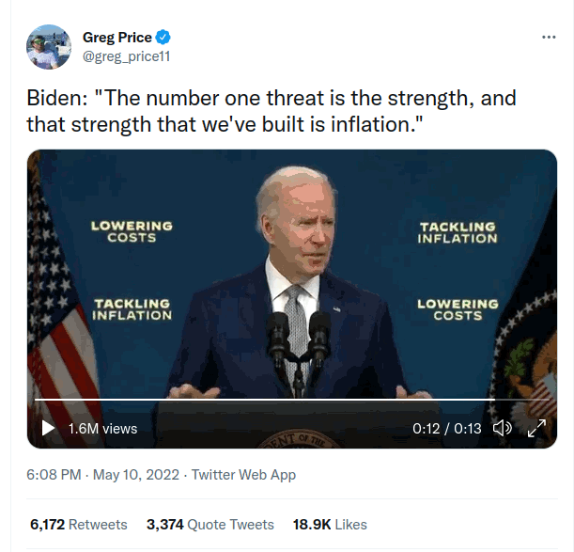Click the end of the progress bar
Image resolution: width=574 pixels, height=552 pixels.
point(548,399)
